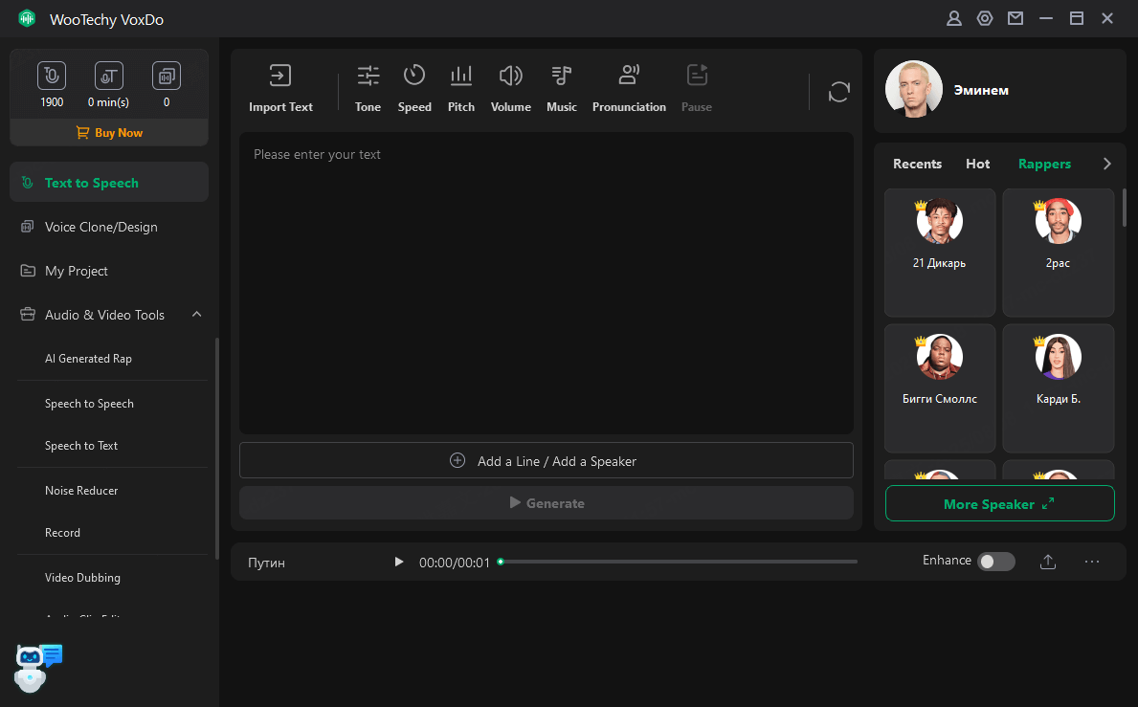Click the Путин clip title
The height and width of the screenshot is (707, 1138).
click(x=266, y=563)
